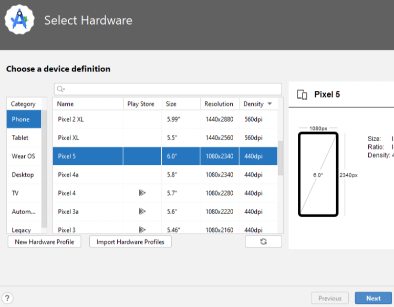Click the 1080x2160 resolution cell

220,228
